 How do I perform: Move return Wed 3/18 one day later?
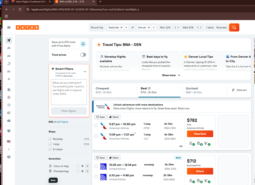[201, 27]
